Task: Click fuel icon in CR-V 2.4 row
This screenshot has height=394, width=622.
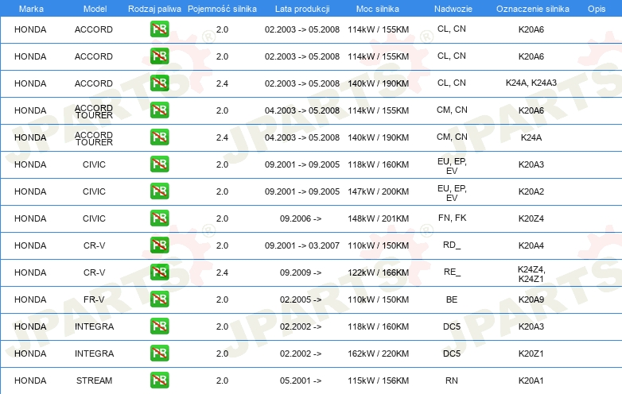Action: coord(159,272)
